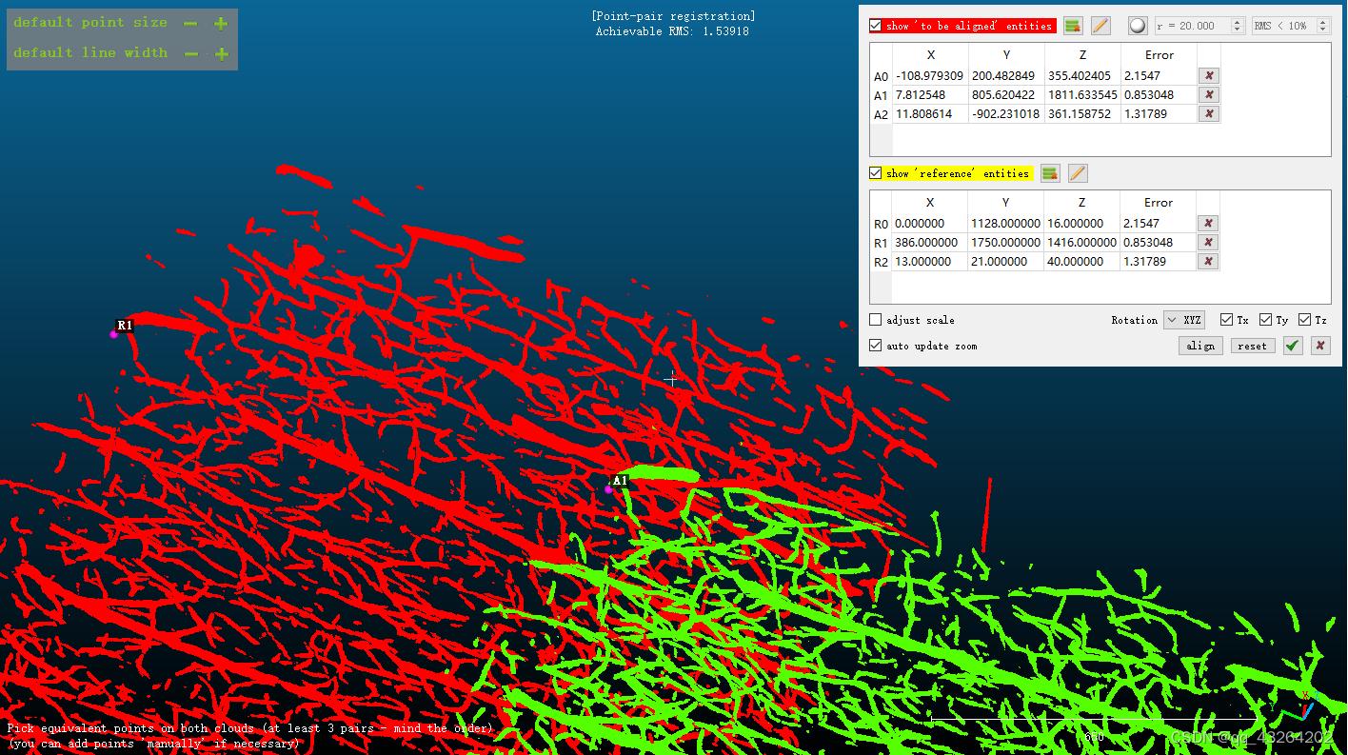The height and width of the screenshot is (755, 1348).
Task: Select the R0 row header
Action: (881, 224)
